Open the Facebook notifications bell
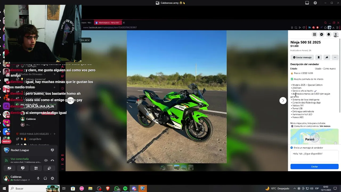 329,34
